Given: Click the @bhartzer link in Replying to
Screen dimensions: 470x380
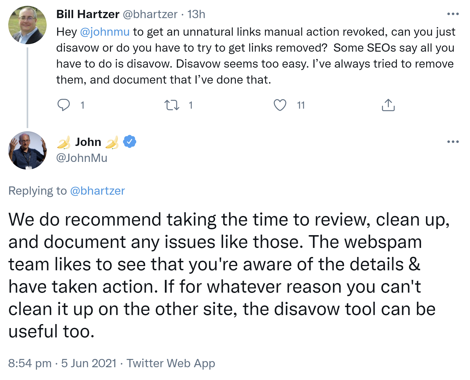Looking at the screenshot, I should (x=97, y=191).
